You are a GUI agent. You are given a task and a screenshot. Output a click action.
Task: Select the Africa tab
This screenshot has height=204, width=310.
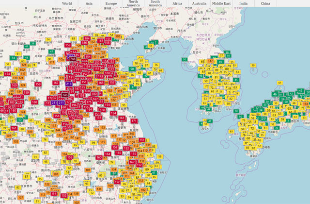[177, 3]
